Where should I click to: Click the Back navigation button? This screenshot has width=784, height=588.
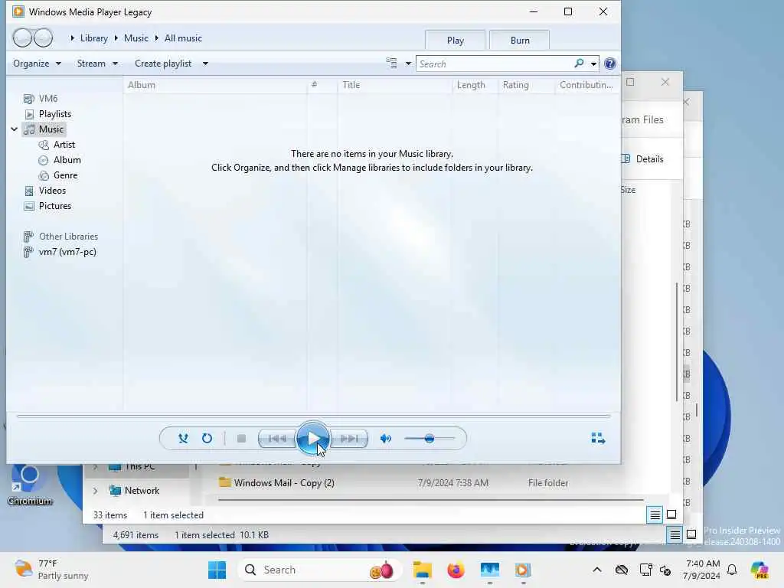[x=22, y=38]
